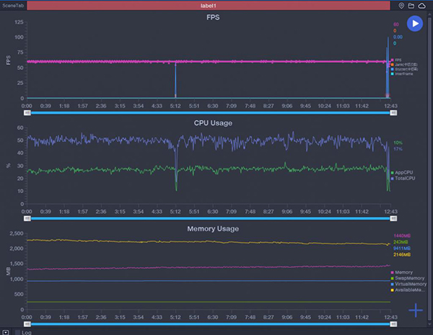Click FPS chart left range slider handle
This screenshot has width=433, height=335.
[27, 112]
